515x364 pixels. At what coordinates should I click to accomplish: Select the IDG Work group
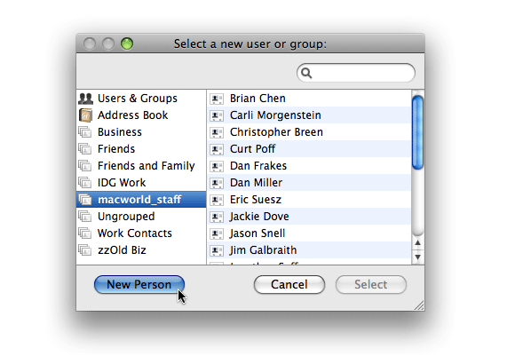click(x=141, y=183)
